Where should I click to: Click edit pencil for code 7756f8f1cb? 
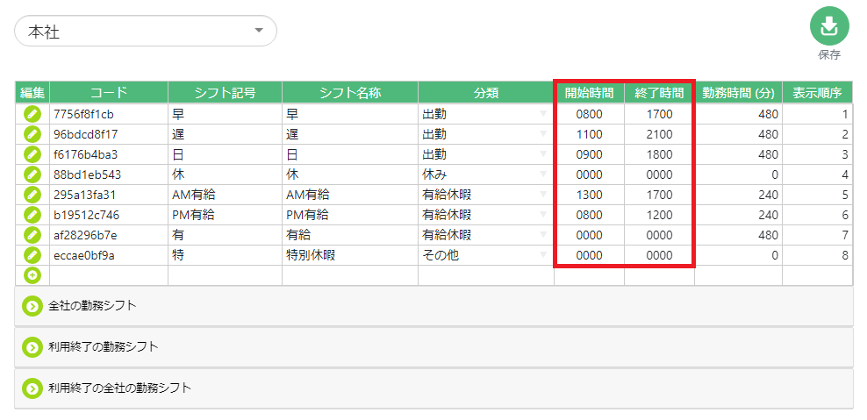tap(32, 114)
